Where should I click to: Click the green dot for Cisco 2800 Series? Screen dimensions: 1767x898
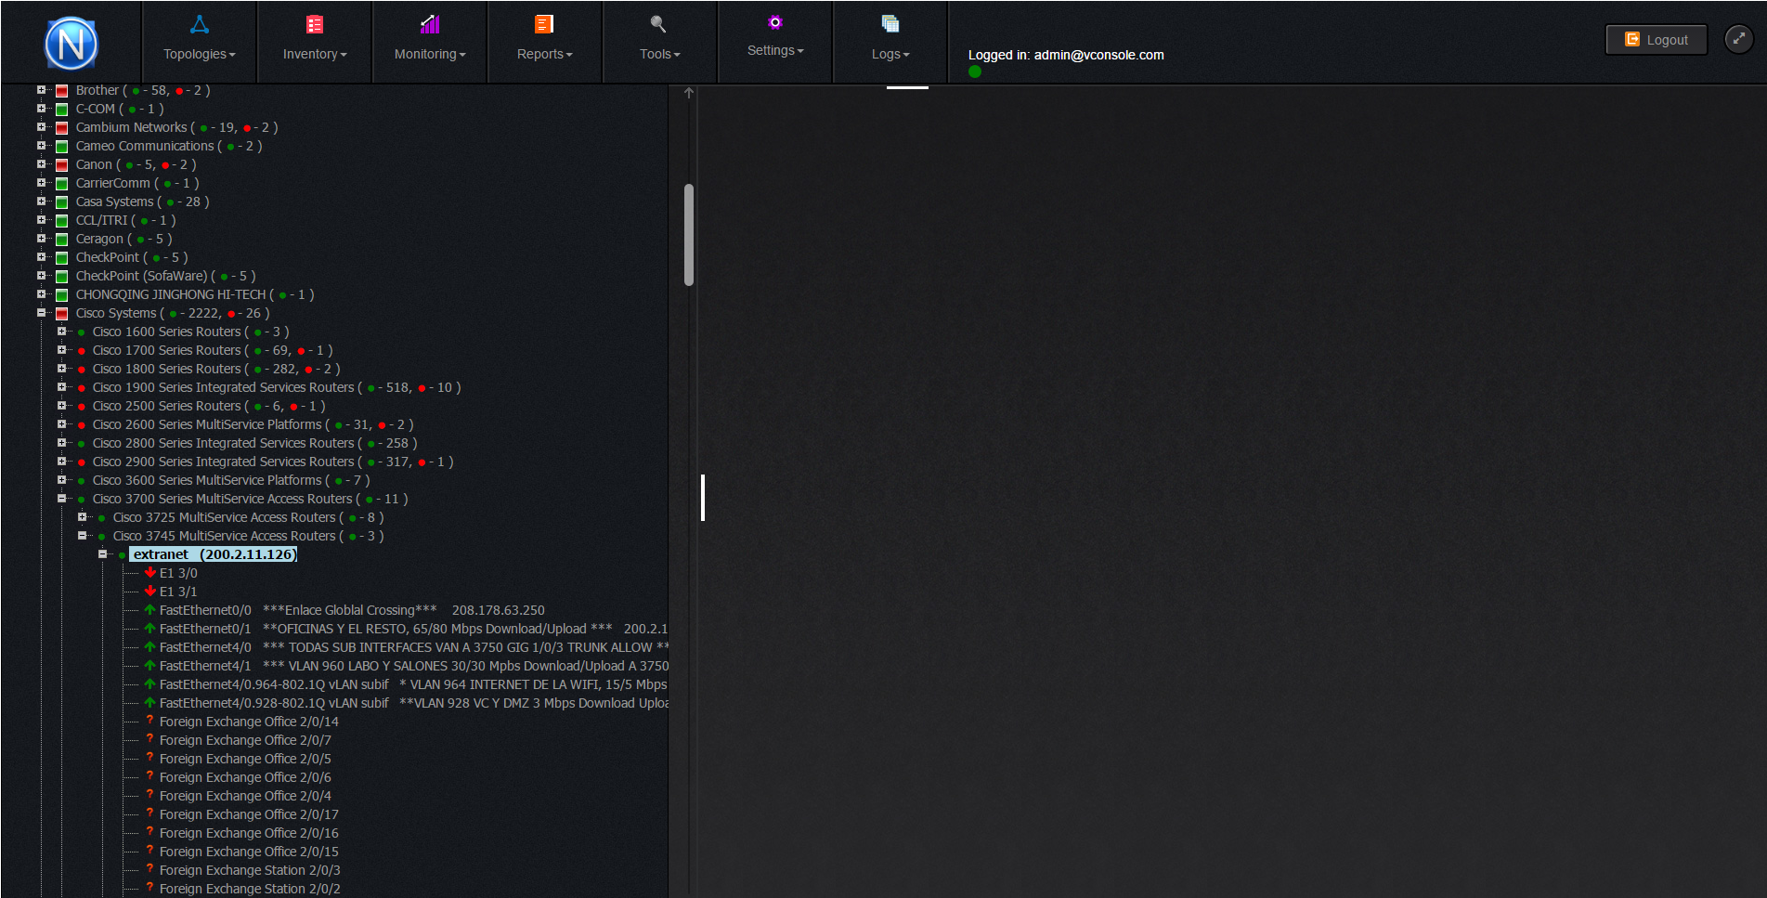tap(82, 444)
